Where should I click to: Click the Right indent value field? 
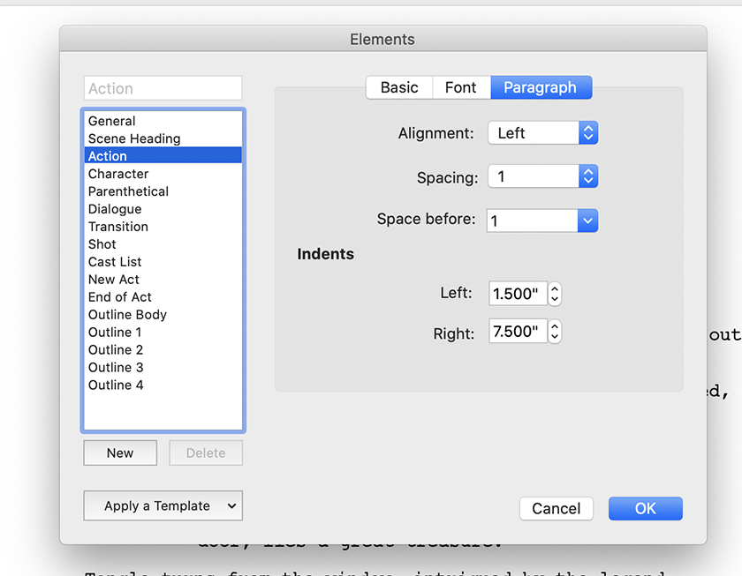pyautogui.click(x=518, y=333)
